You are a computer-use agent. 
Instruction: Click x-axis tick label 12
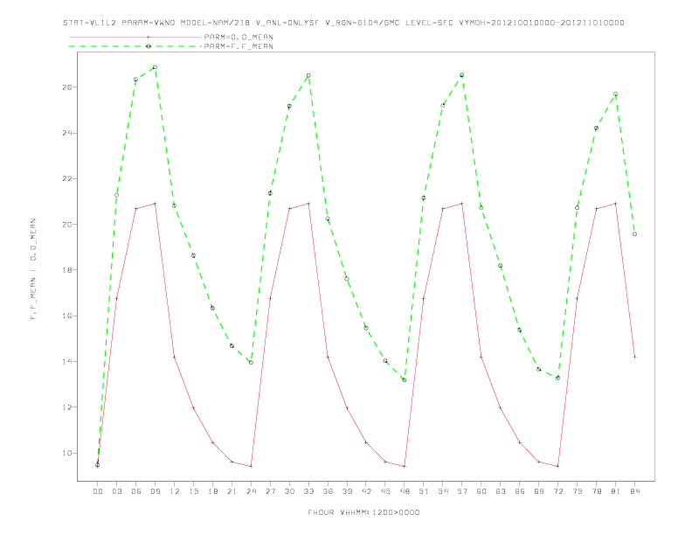coord(175,491)
